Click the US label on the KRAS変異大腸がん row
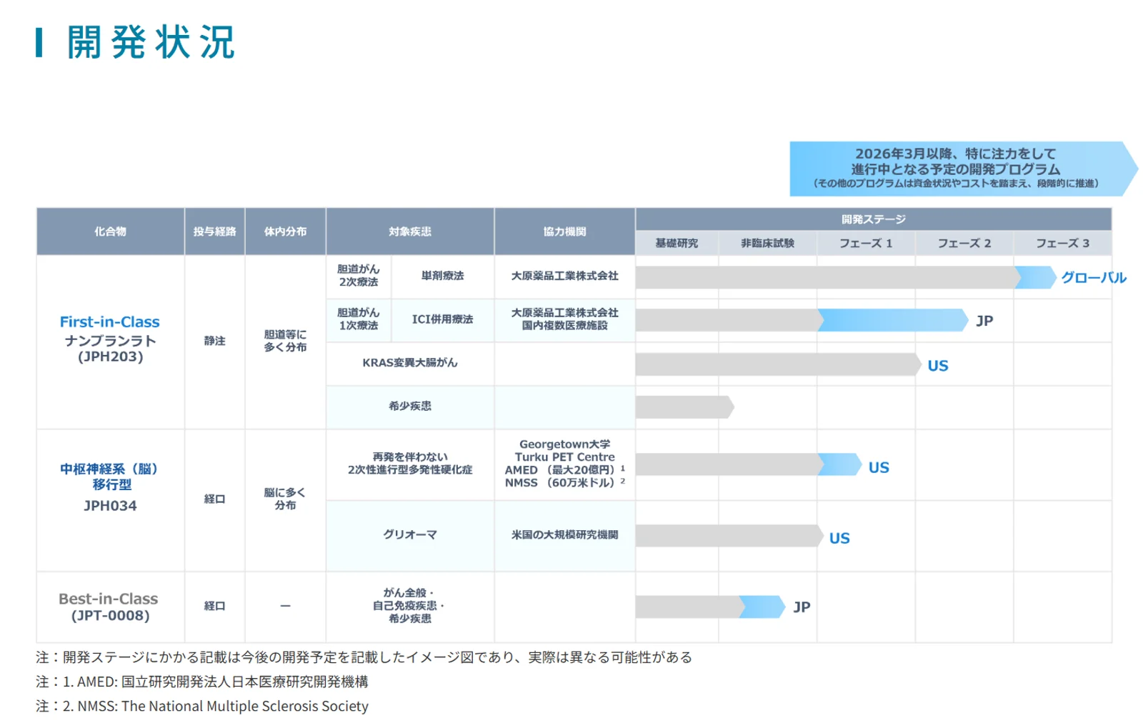Viewport: 1143px width, 723px height. (x=938, y=366)
